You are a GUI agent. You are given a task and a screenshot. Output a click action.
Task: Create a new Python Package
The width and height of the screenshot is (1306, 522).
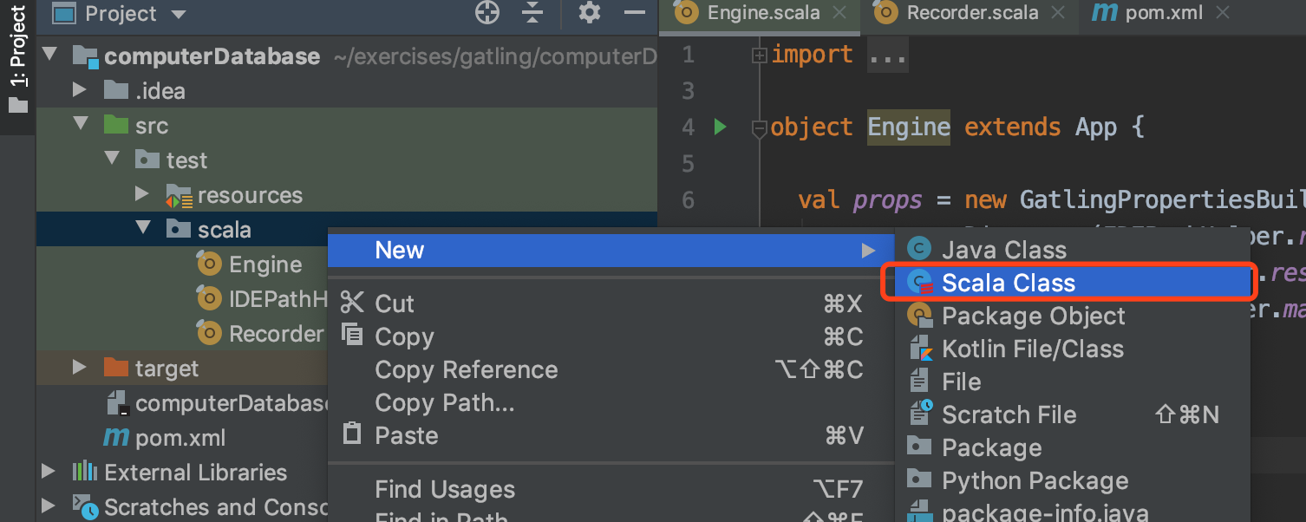point(1072,480)
